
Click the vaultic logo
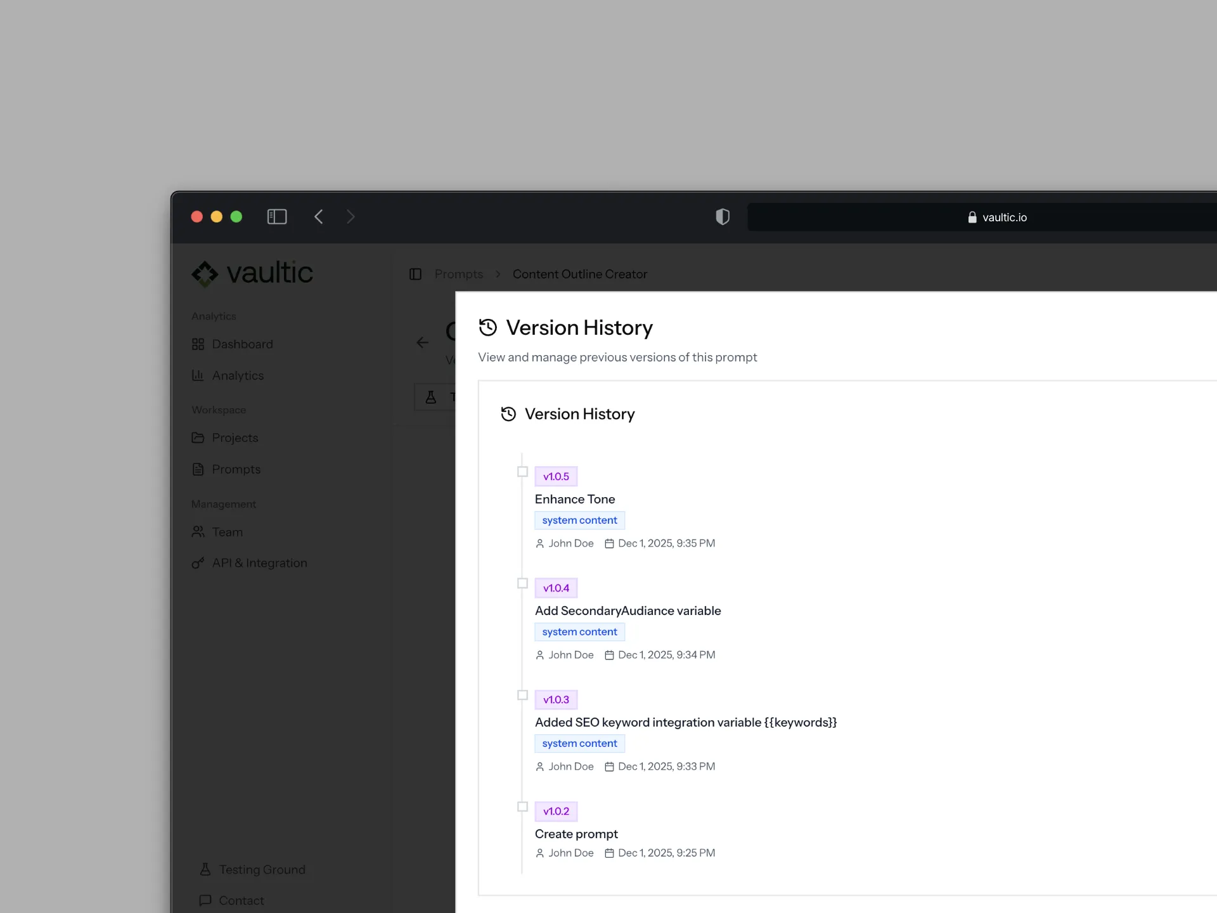(252, 273)
